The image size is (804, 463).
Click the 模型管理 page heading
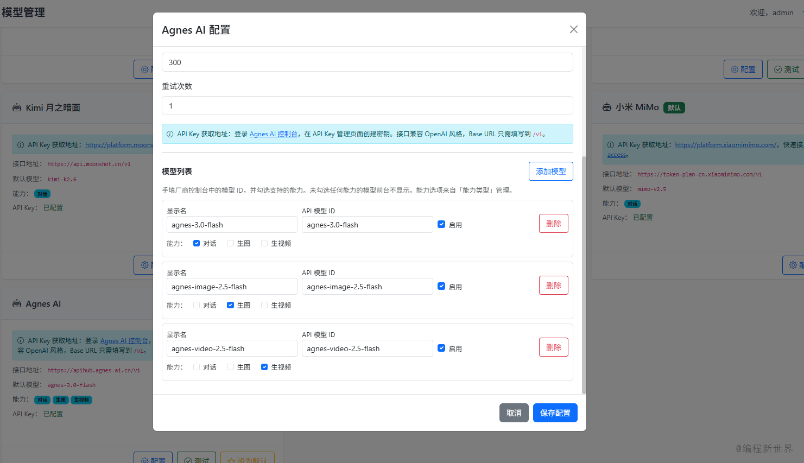[23, 12]
